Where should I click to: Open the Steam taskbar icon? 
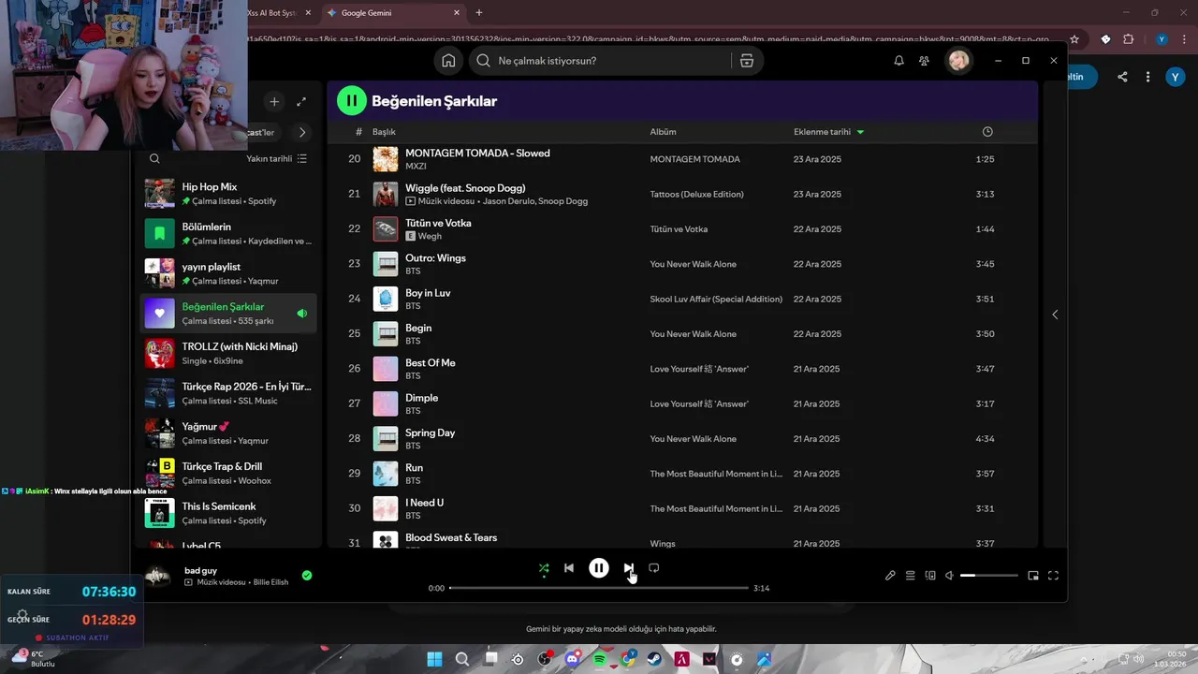point(654,659)
